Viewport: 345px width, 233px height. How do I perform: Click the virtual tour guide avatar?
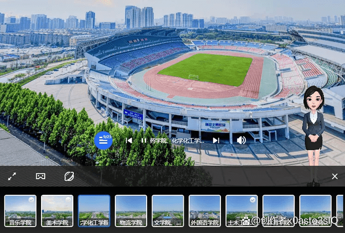coord(313,136)
